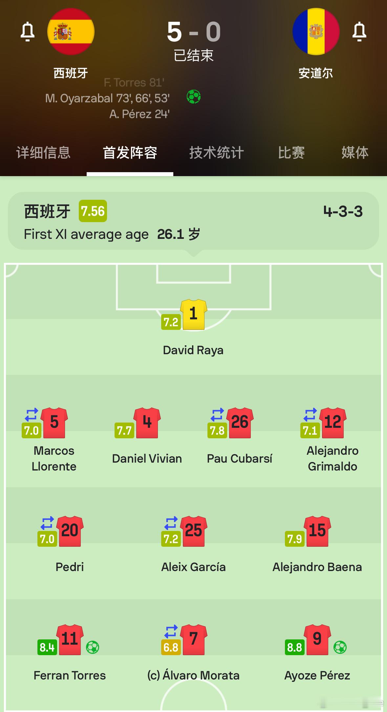Open Álvaro Morata's player name link
This screenshot has height=712, width=387.
pyautogui.click(x=193, y=676)
